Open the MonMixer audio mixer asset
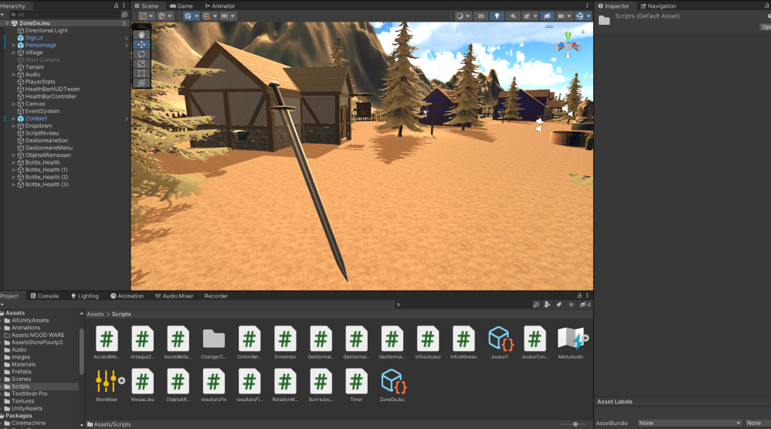 point(107,380)
